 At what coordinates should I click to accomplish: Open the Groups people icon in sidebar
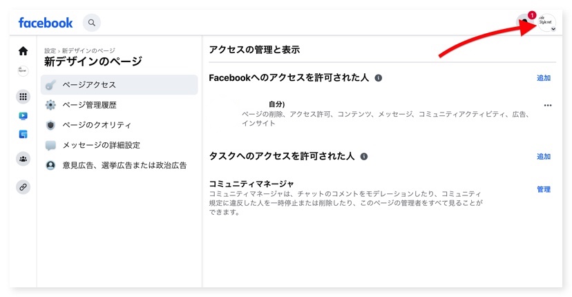(23, 159)
